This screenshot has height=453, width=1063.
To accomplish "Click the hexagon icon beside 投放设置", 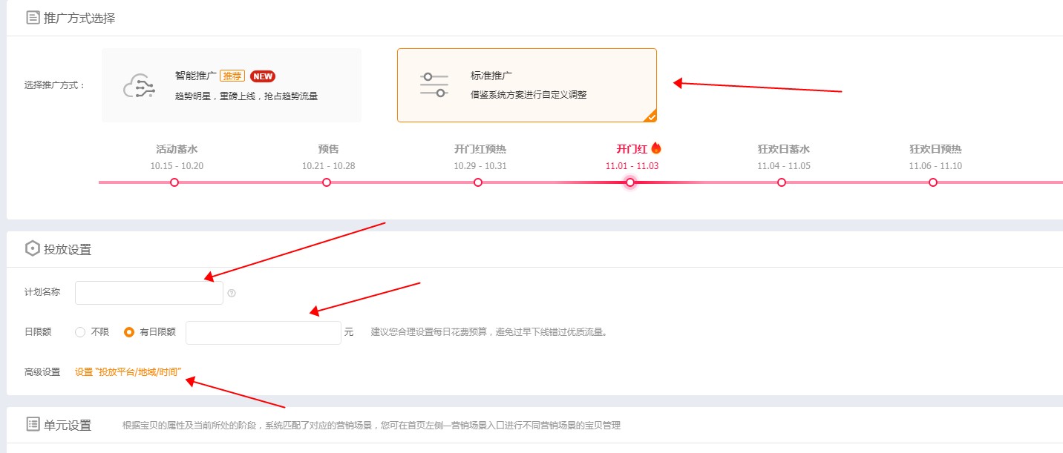I will coord(32,248).
